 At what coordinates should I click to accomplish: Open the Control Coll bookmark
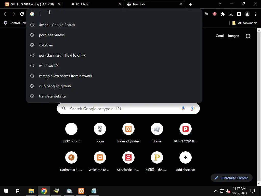click(15, 23)
